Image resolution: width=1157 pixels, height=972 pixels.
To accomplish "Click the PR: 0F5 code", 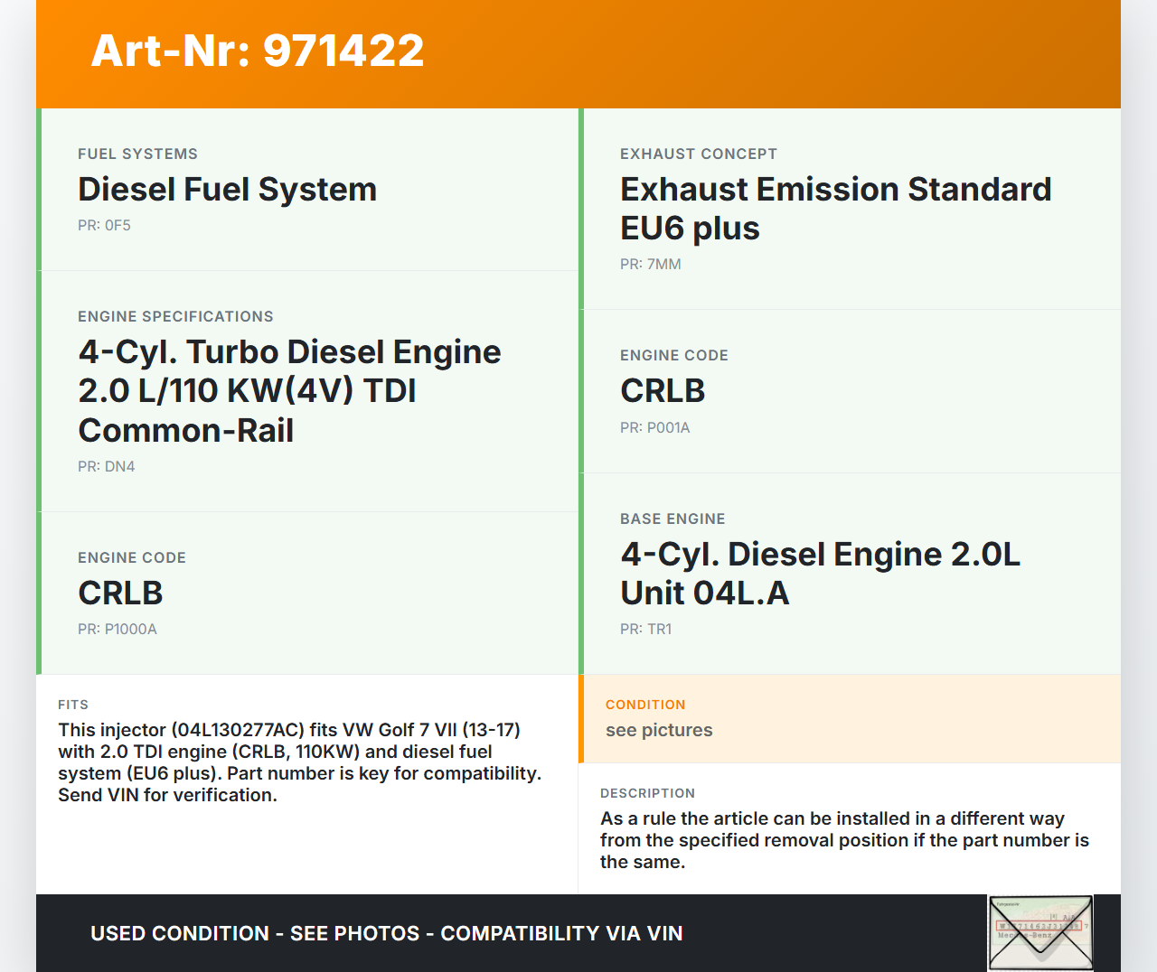I will click(x=104, y=226).
